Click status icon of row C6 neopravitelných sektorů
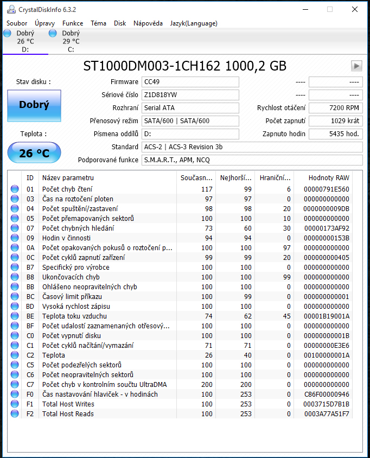Viewport: 370px width, 458px height. [x=15, y=375]
